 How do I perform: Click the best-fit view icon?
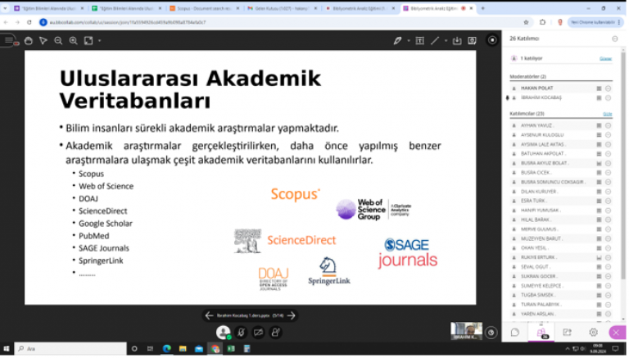pos(88,40)
